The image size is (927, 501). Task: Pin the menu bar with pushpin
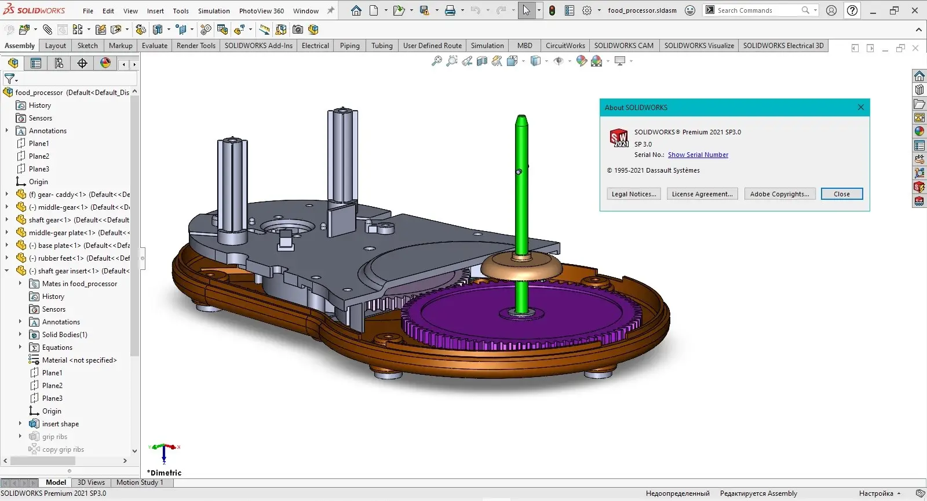(x=331, y=10)
